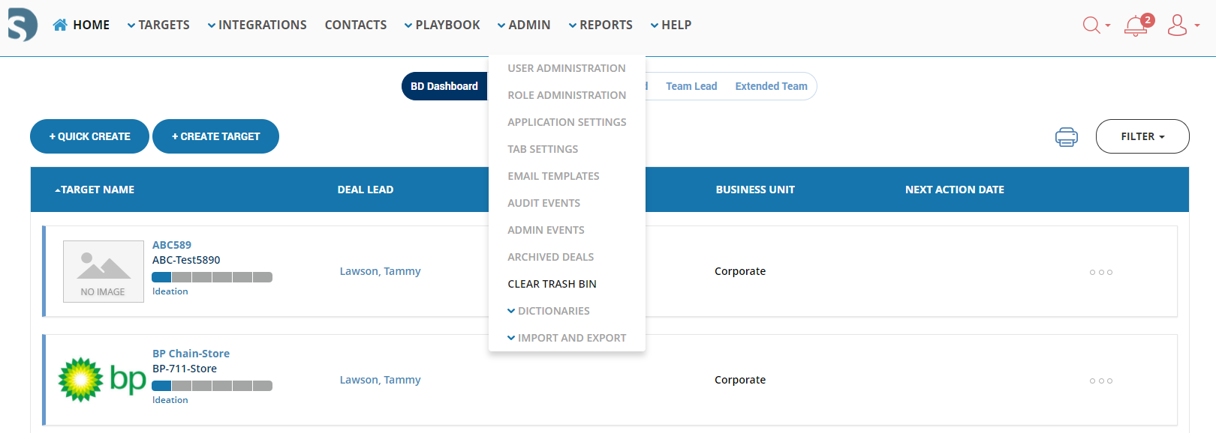Select Clear Trash Bin menu entry
The height and width of the screenshot is (433, 1216).
tap(552, 284)
